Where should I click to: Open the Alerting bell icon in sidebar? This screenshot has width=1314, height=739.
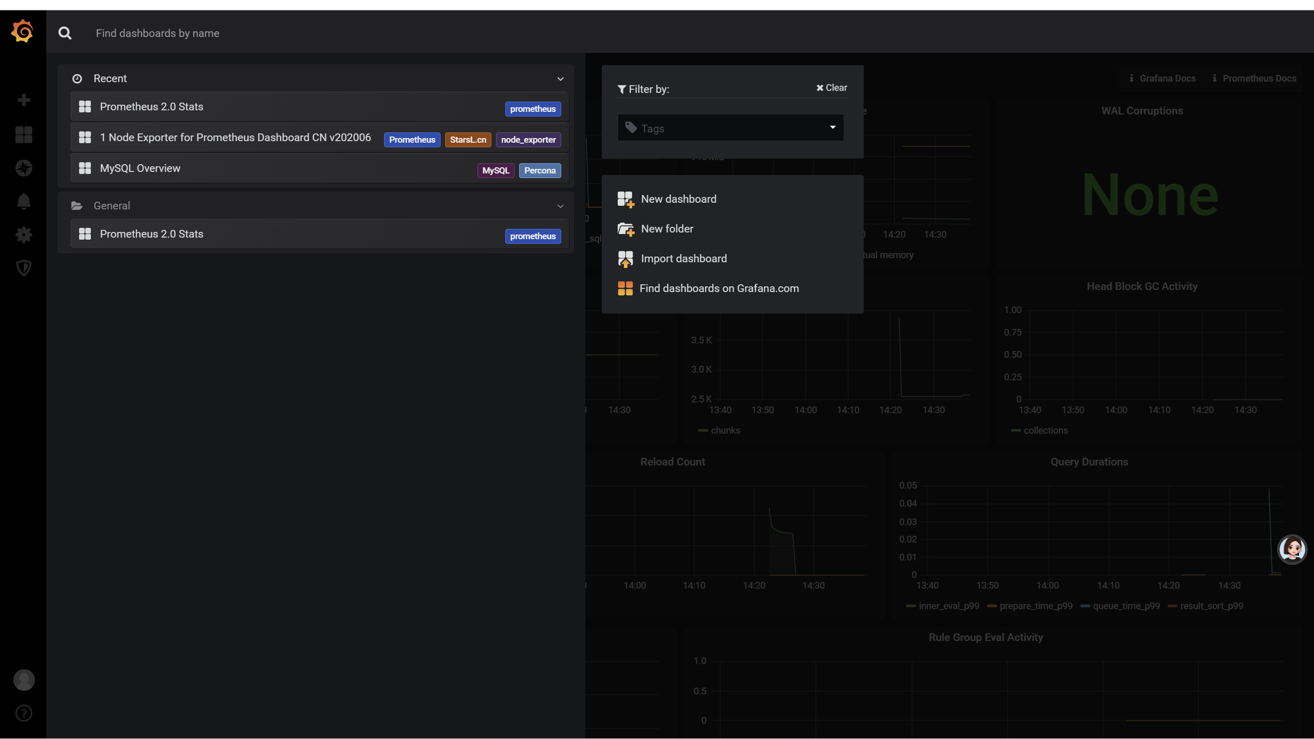point(24,201)
